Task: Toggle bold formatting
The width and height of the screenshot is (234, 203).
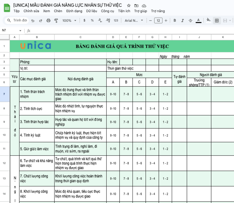Action: coord(174,21)
